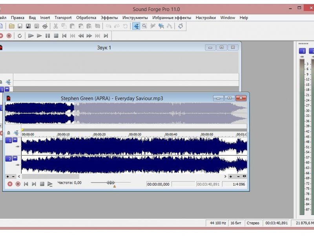Click edit tool icon beside ruler in mp3 window
Screen dimensions: 314x236
[x=16, y=133]
